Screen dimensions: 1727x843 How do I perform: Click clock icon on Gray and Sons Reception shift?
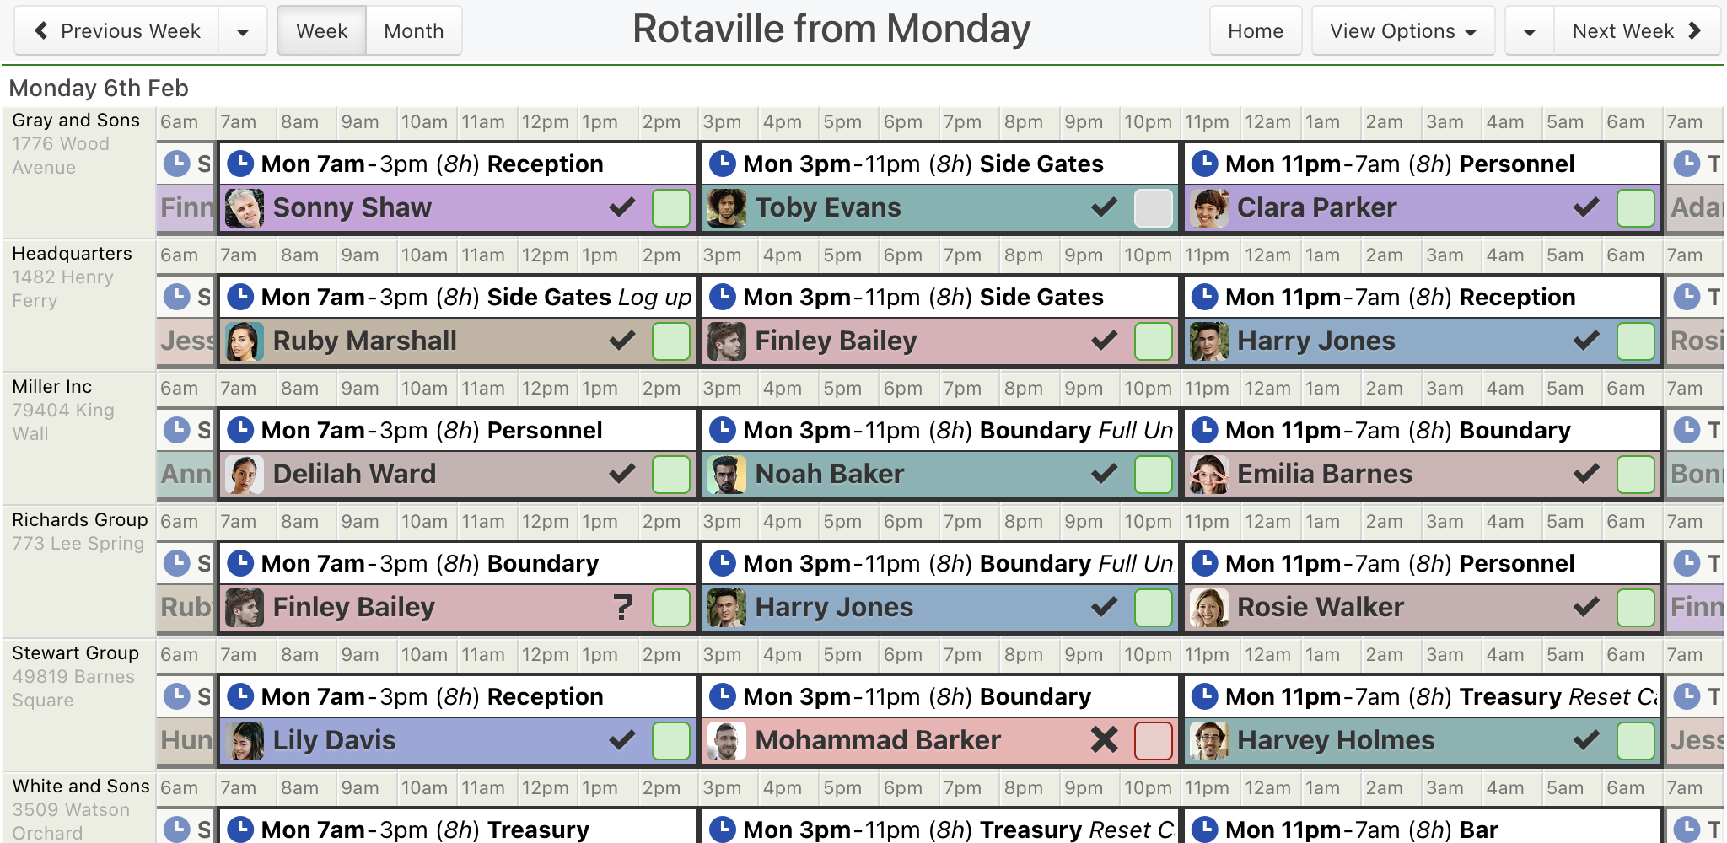240,164
